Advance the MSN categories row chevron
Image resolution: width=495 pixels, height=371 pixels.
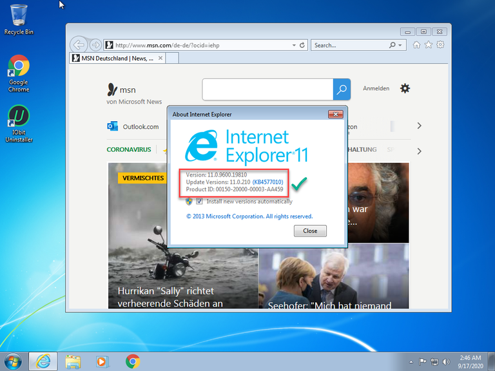pyautogui.click(x=419, y=151)
